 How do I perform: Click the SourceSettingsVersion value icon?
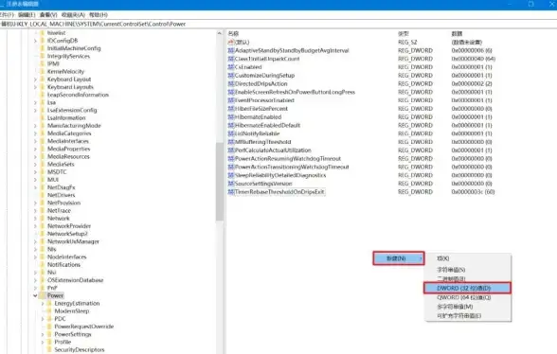(x=230, y=184)
